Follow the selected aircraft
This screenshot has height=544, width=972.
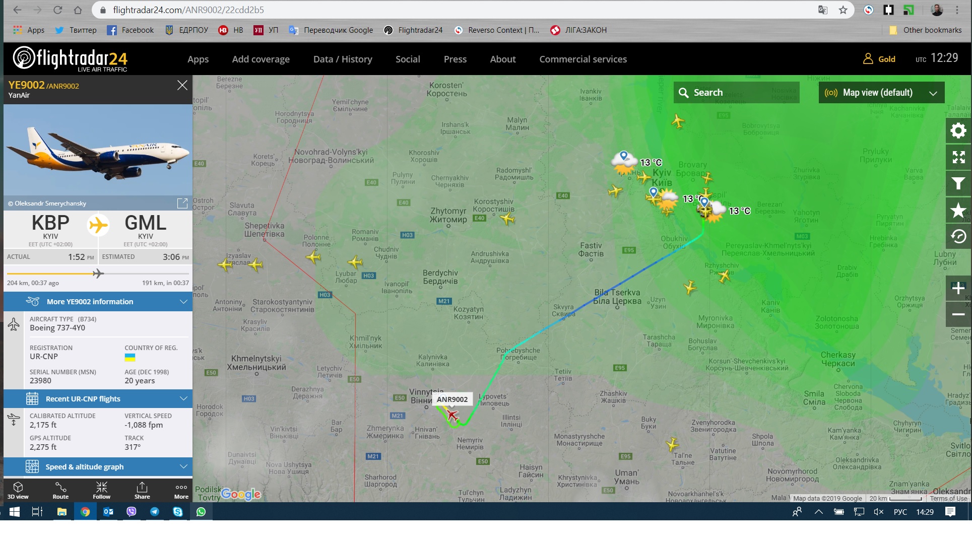pos(101,490)
